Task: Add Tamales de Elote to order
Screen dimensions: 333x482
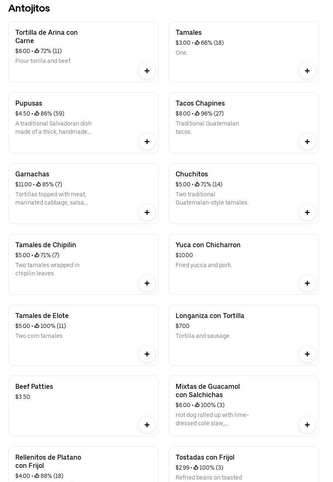Action: point(147,354)
